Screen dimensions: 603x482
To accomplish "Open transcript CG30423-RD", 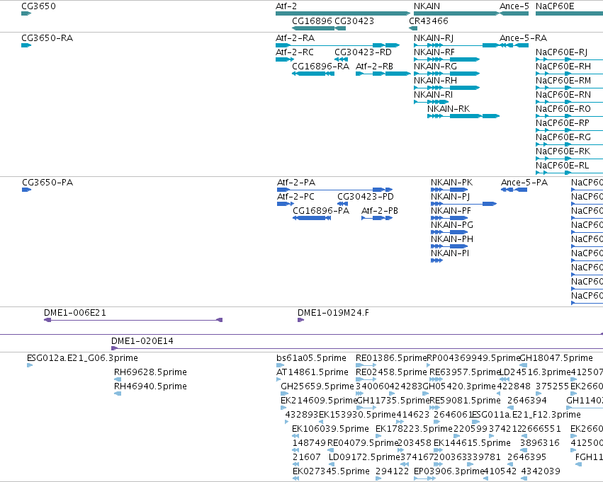I will pos(363,52).
